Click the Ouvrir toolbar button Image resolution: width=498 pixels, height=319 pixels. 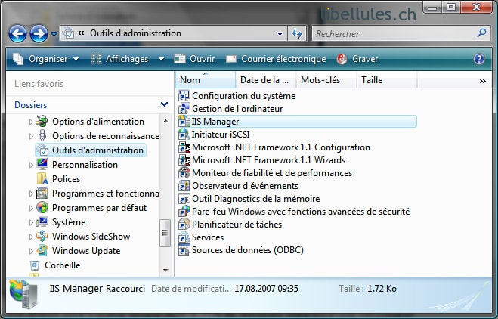[x=194, y=59]
